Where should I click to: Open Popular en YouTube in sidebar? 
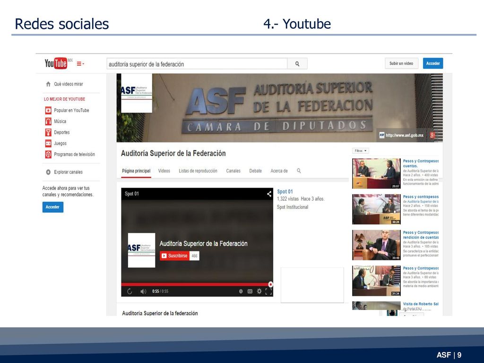click(67, 110)
